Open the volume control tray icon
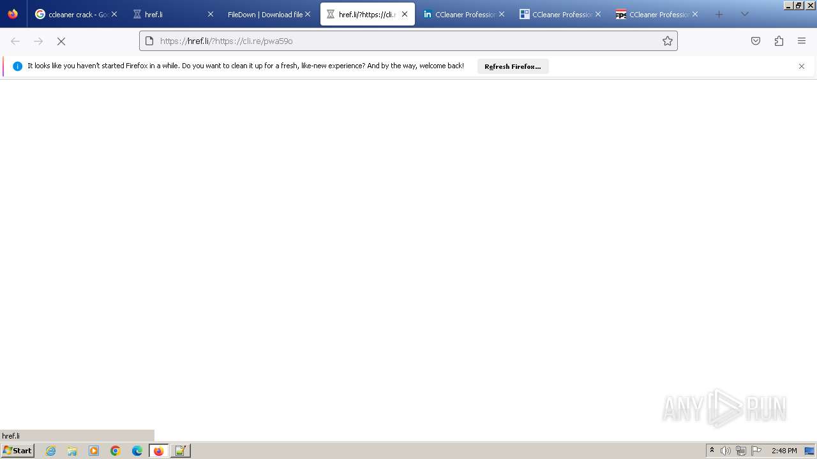Image resolution: width=817 pixels, height=459 pixels. [x=726, y=451]
